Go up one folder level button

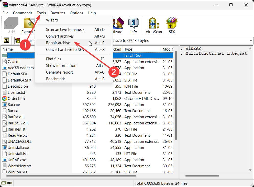pos(6,40)
